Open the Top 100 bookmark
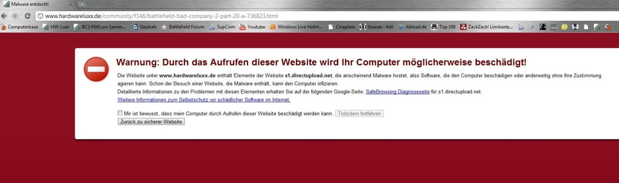 (443, 27)
